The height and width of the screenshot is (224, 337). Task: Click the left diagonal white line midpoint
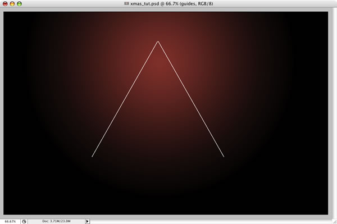coord(125,99)
